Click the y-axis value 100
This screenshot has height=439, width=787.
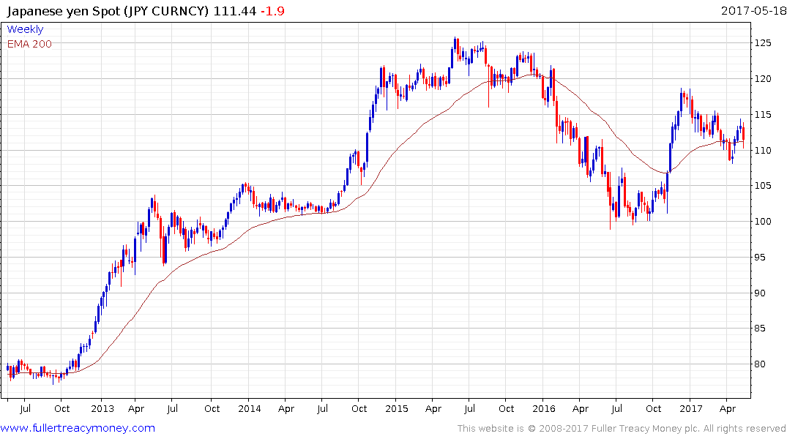(763, 221)
